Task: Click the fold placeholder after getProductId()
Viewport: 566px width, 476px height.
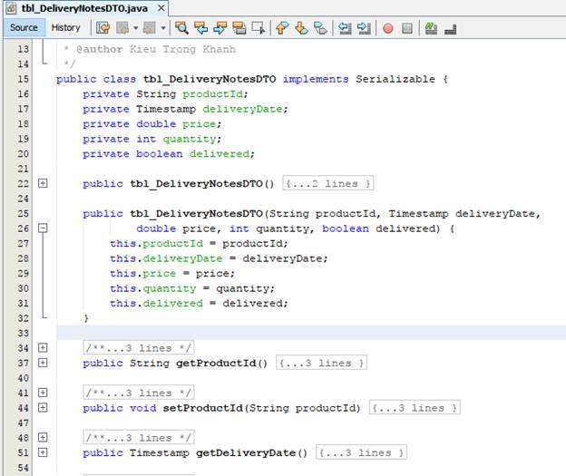Action: [x=321, y=363]
